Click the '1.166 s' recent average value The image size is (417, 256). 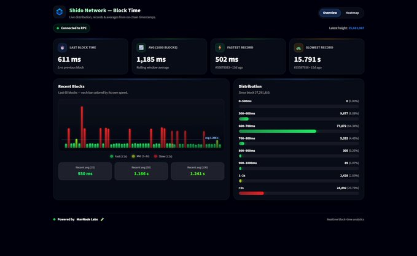click(141, 174)
